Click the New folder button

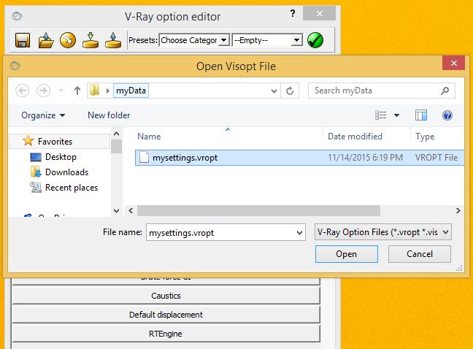point(109,115)
